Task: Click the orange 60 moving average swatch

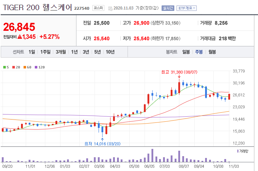Action: (25, 67)
